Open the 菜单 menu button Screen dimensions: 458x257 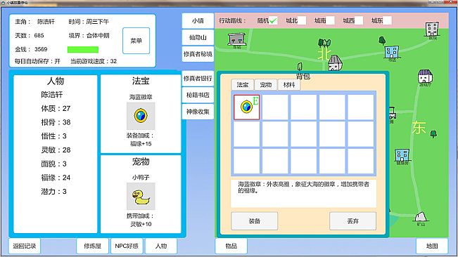[136, 41]
